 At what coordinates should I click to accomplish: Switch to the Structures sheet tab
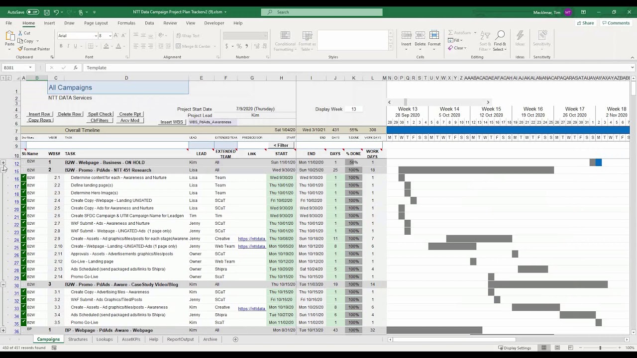click(78, 339)
